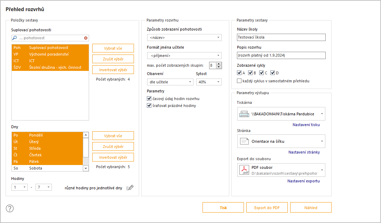
Task: Select Čtvrtek in Dny list
Action: [47, 155]
